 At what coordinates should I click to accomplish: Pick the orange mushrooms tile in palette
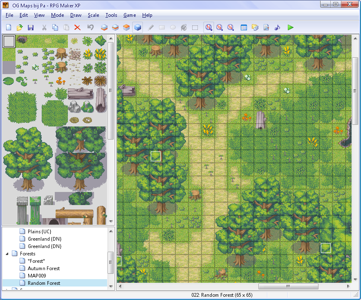click(x=61, y=81)
